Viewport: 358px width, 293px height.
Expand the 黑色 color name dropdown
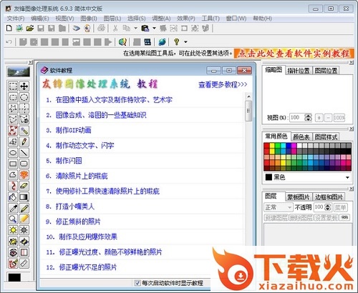coord(347,177)
